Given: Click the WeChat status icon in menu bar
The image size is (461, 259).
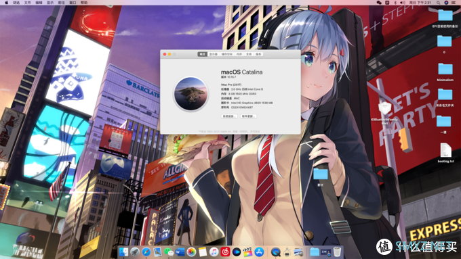Looking at the screenshot, I should click(379, 2).
